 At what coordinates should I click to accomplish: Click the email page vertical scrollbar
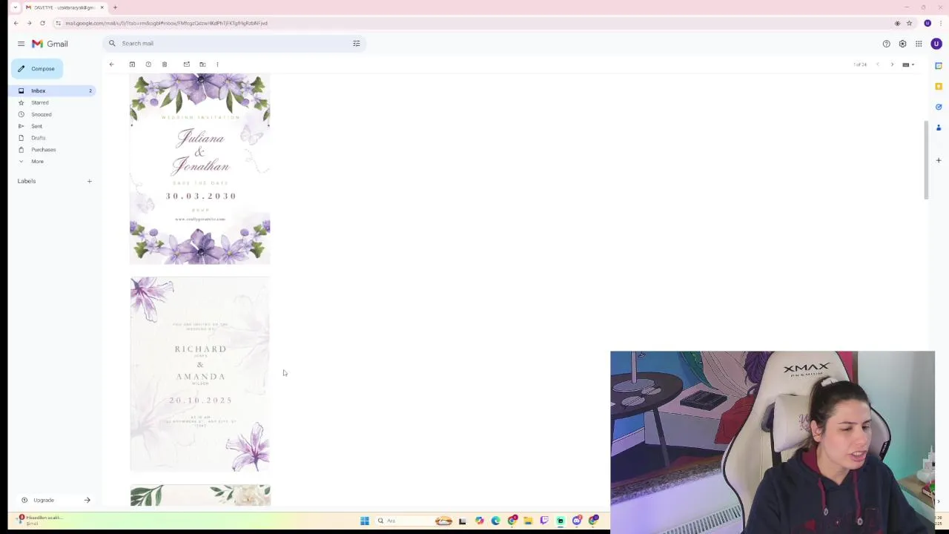pos(925,159)
